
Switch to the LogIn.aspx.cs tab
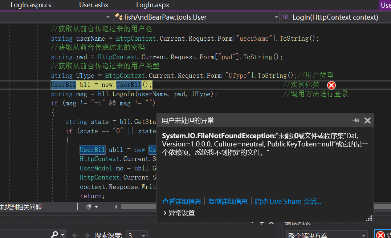[31, 5]
